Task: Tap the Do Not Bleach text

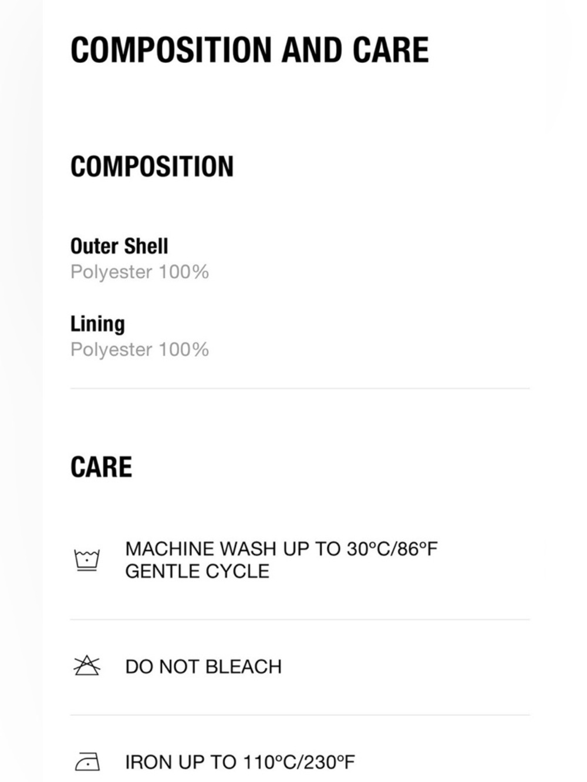Action: [203, 666]
